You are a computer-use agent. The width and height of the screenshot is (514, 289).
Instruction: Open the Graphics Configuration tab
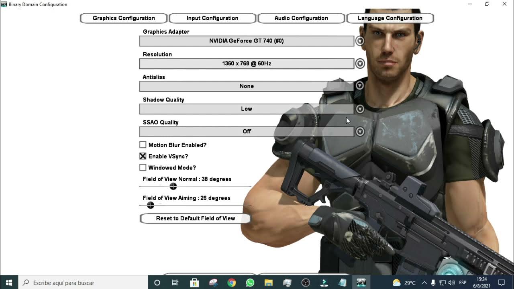(x=124, y=18)
